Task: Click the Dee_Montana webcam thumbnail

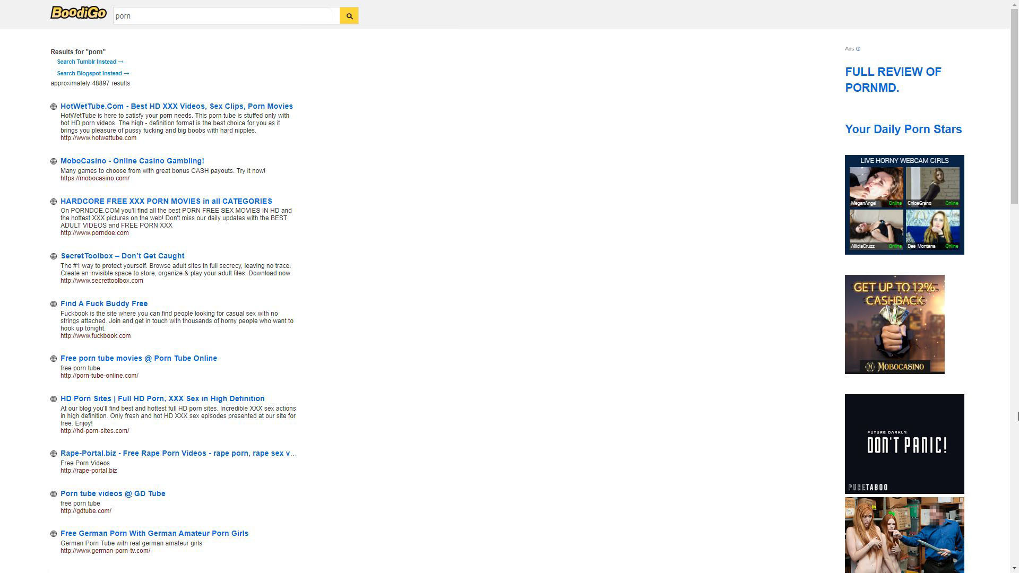Action: tap(932, 229)
